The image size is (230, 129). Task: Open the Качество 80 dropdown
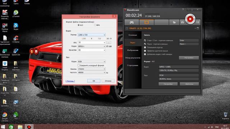coord(92,50)
